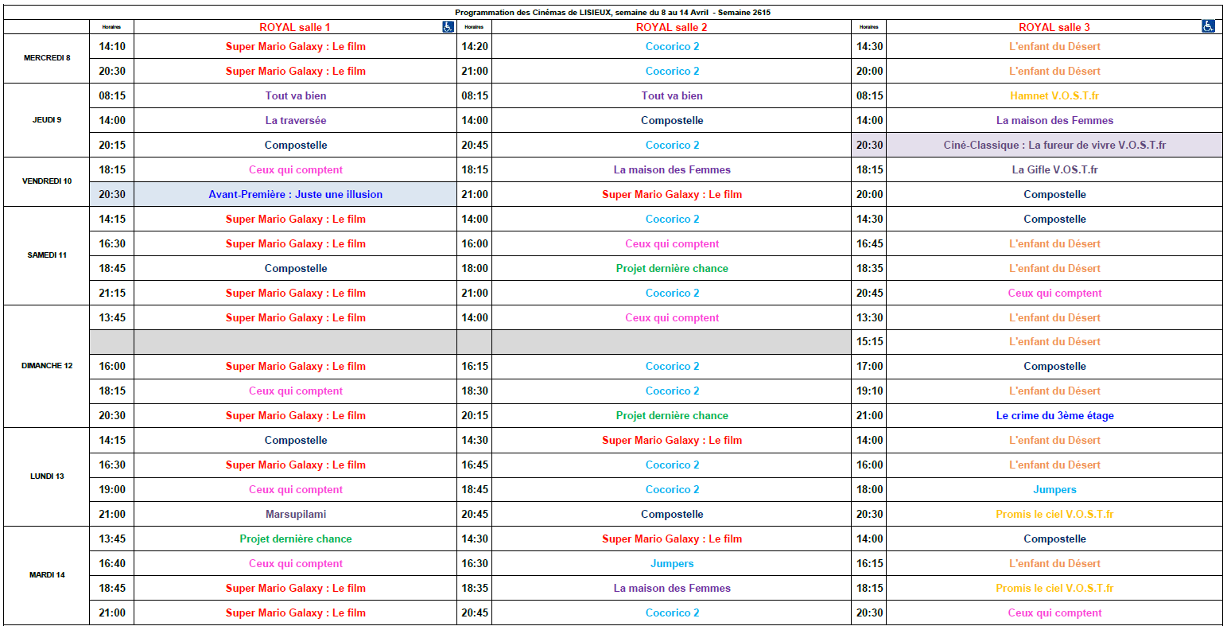This screenshot has height=630, width=1227.
Task: Click the VENDREDI 10 day label
Action: pos(47,181)
